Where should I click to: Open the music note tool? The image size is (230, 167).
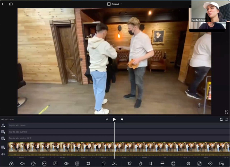click(55, 164)
